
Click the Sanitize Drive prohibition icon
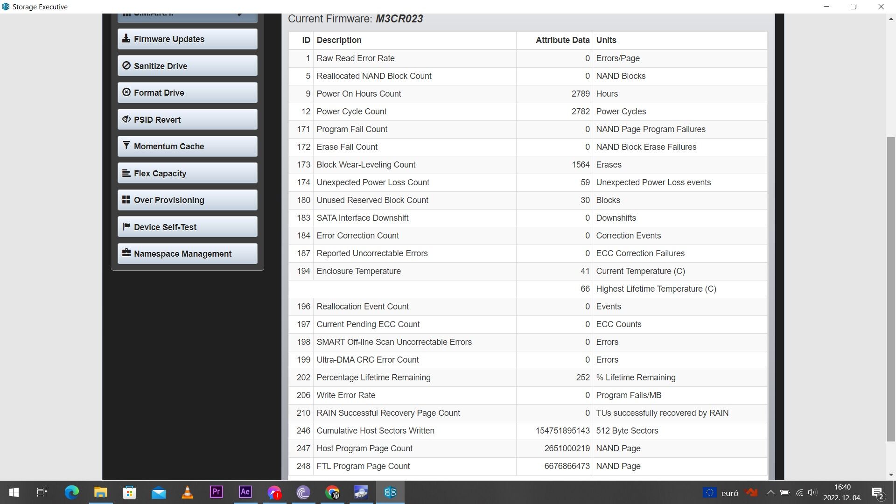point(126,65)
